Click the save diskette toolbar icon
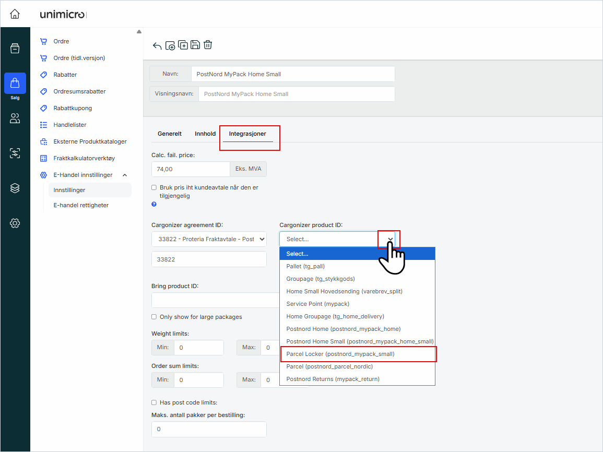603x452 pixels. pos(195,45)
